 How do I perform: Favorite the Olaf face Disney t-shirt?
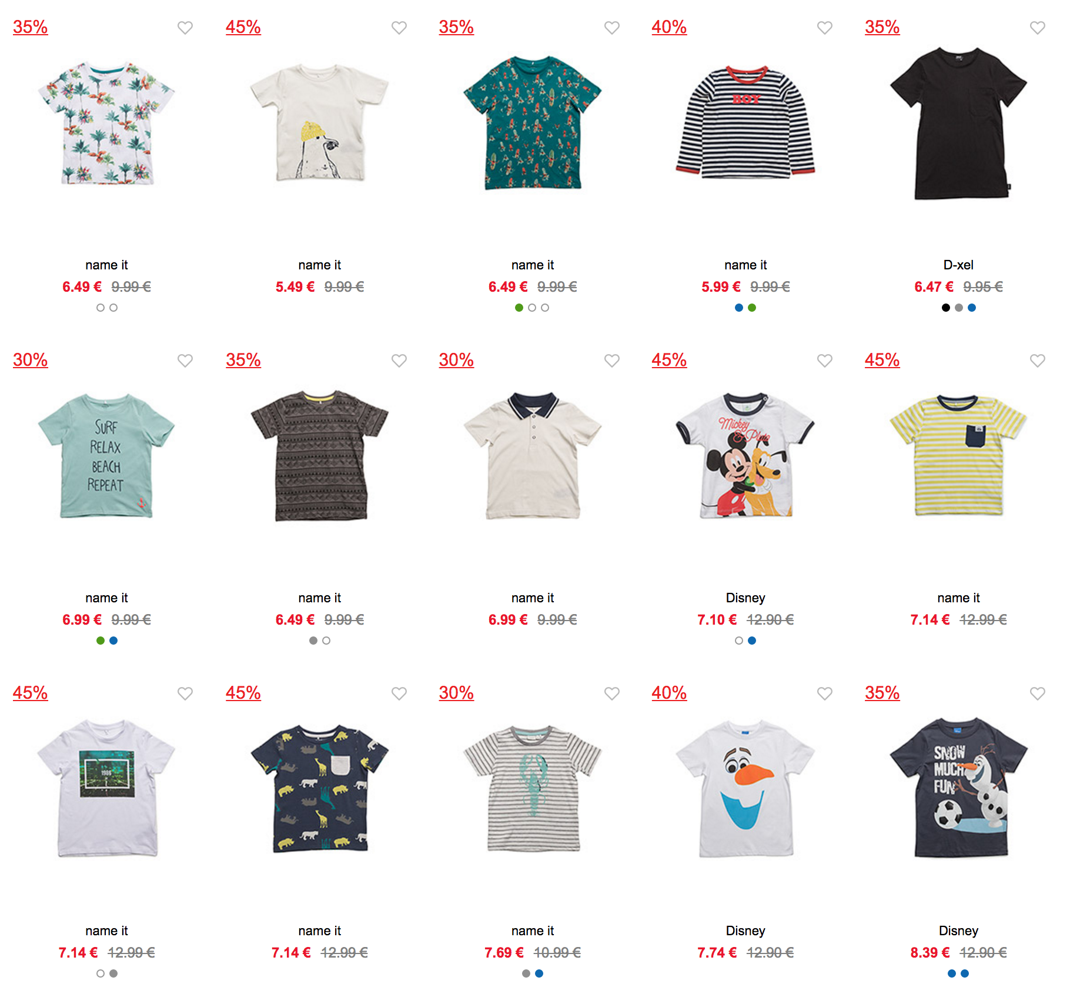pyautogui.click(x=825, y=693)
